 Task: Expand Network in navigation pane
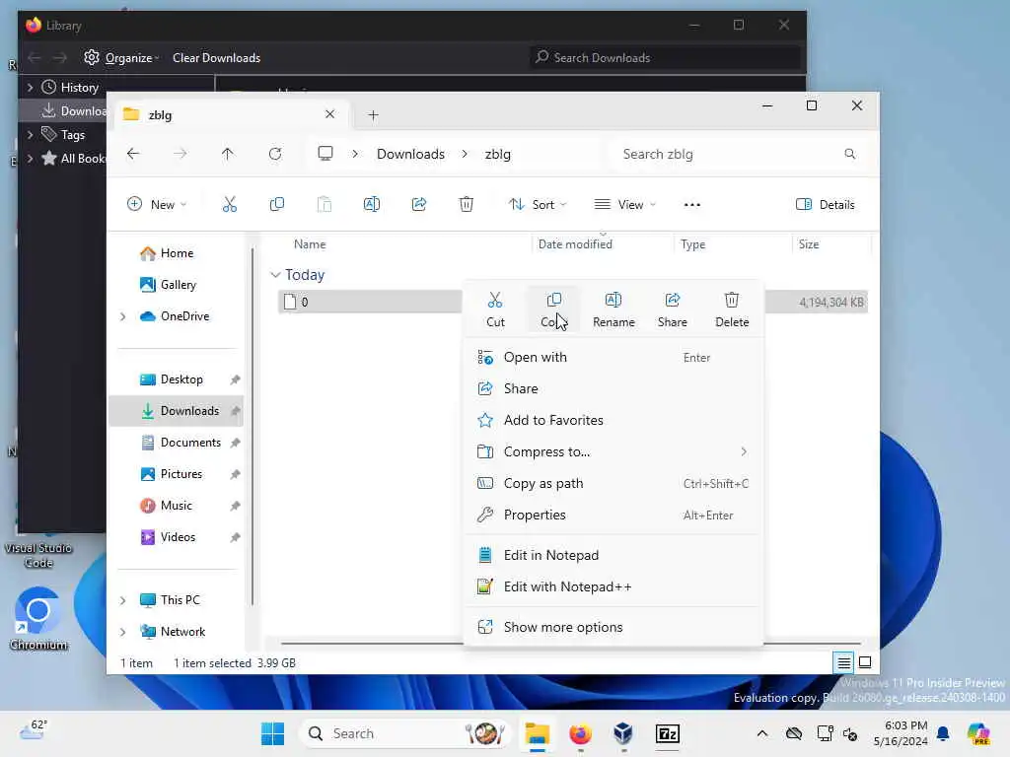[123, 632]
